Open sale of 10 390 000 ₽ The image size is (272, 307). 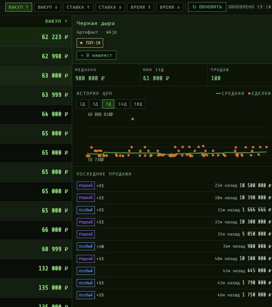coord(174,198)
